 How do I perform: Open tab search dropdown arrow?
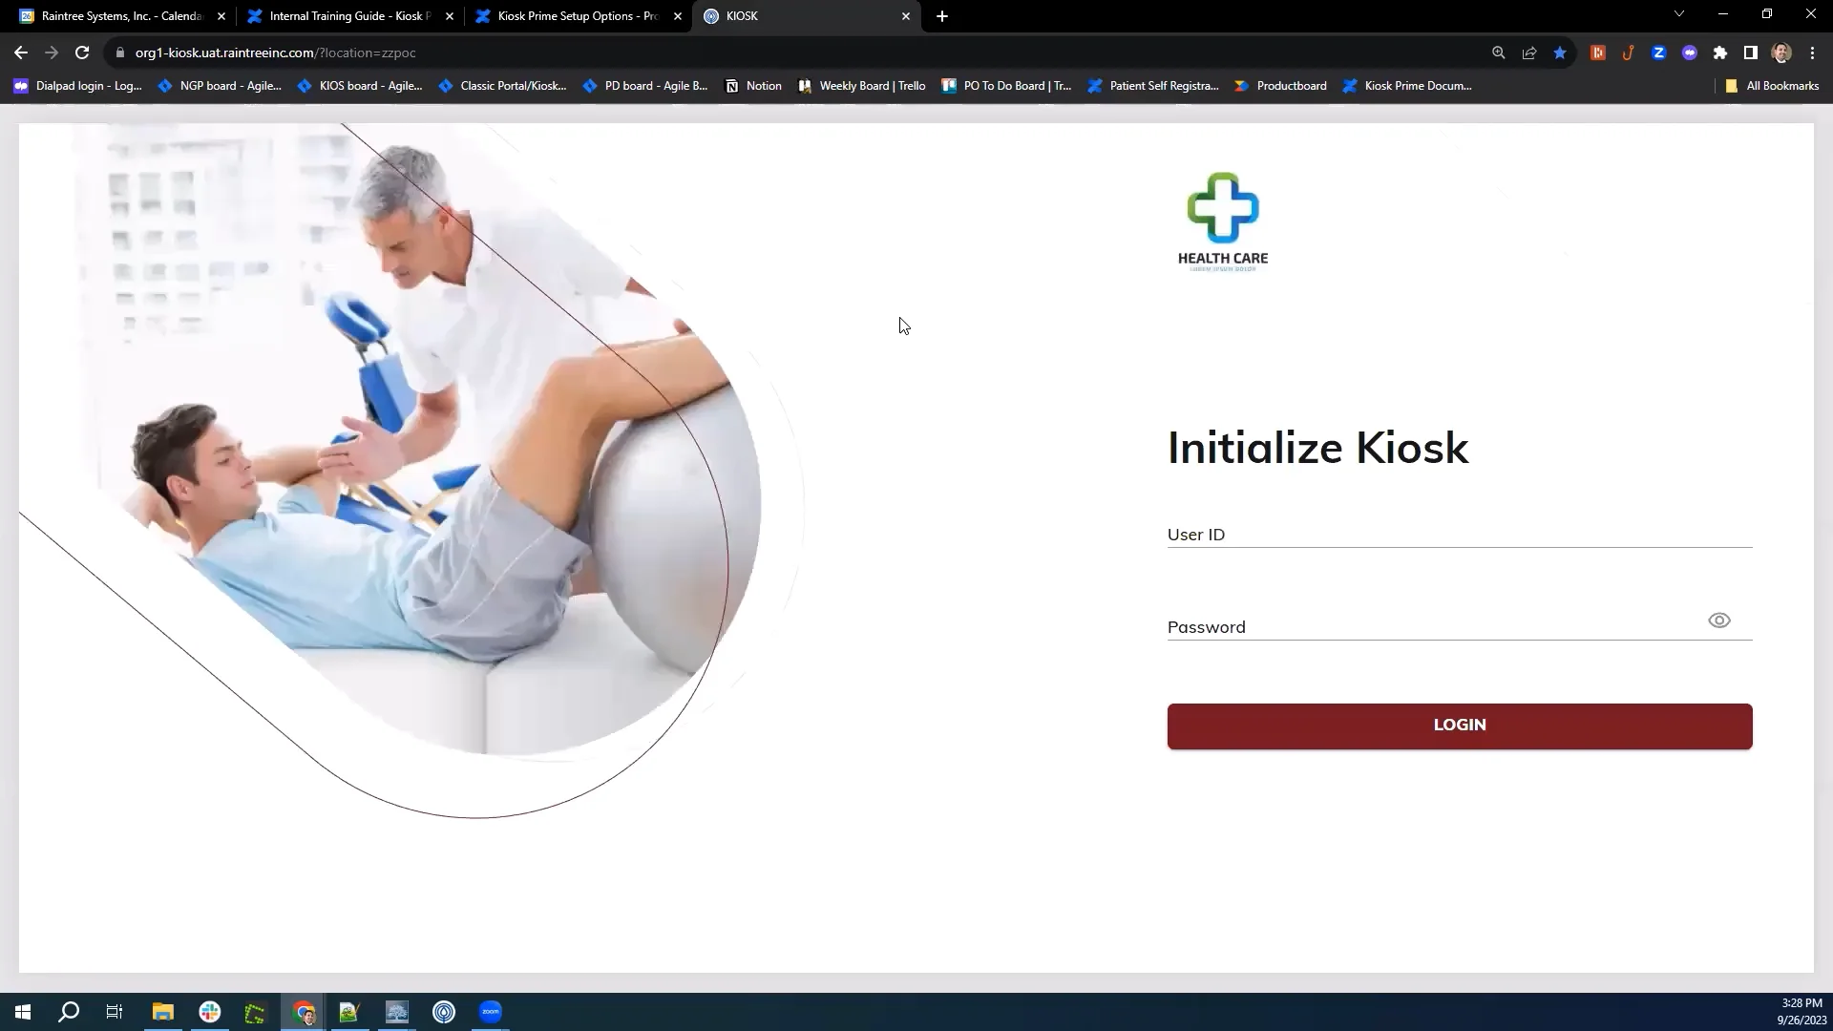[x=1678, y=14]
